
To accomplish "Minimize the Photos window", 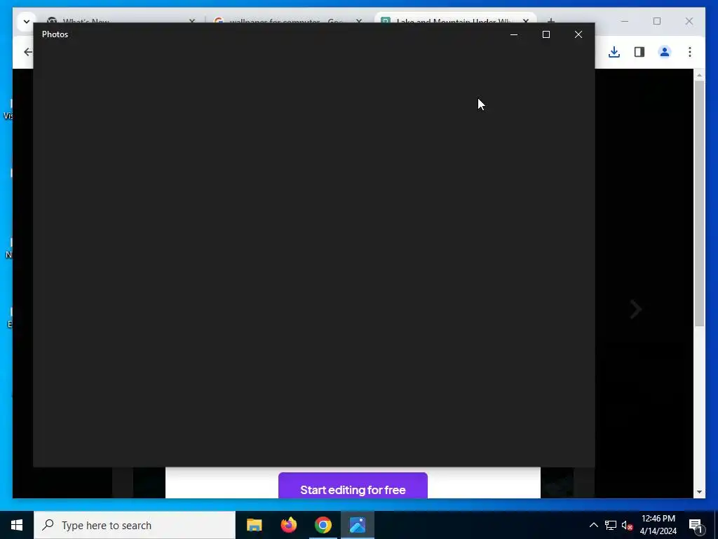I will (x=514, y=34).
